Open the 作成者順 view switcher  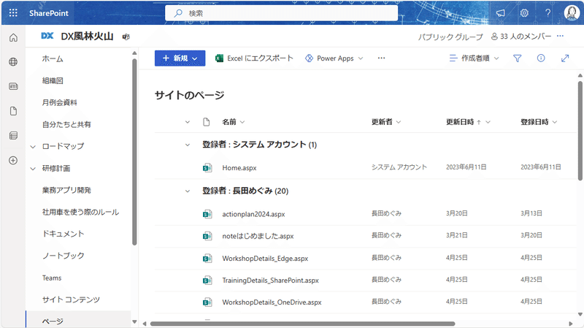[x=474, y=58]
